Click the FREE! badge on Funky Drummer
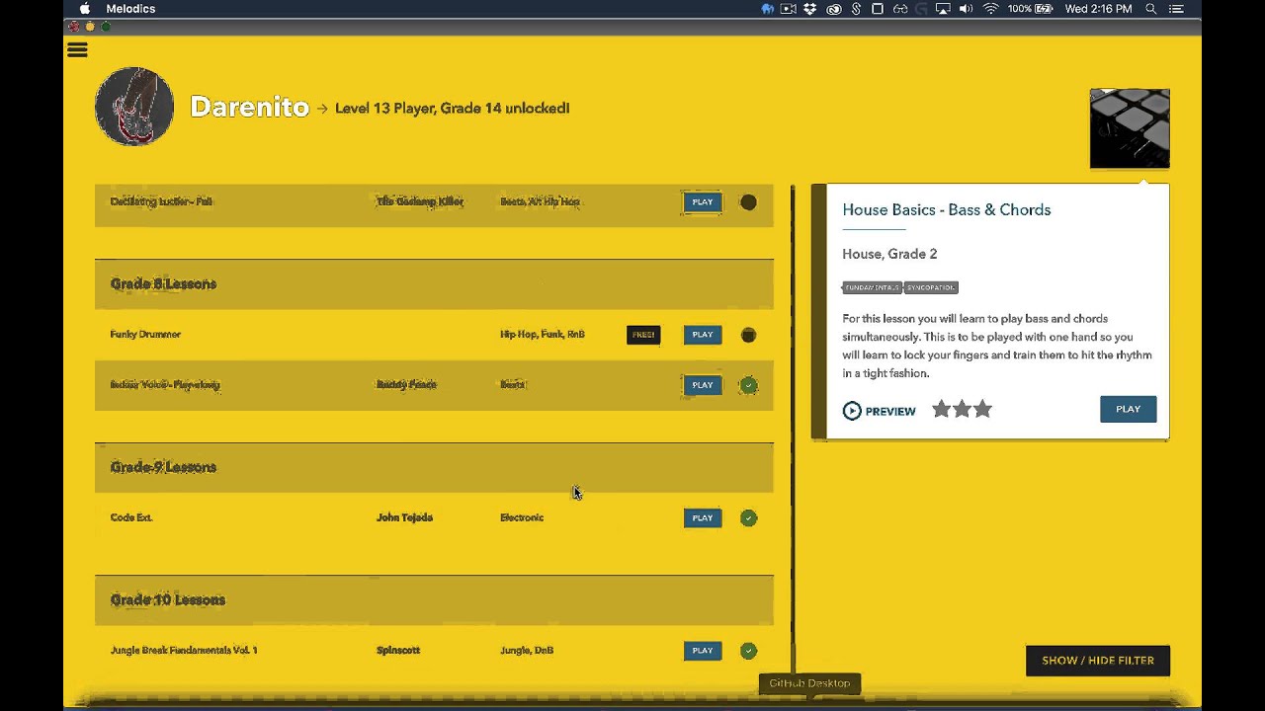This screenshot has width=1265, height=711. 643,335
